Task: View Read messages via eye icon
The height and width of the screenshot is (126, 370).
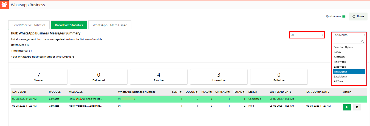Action: coord(162,80)
